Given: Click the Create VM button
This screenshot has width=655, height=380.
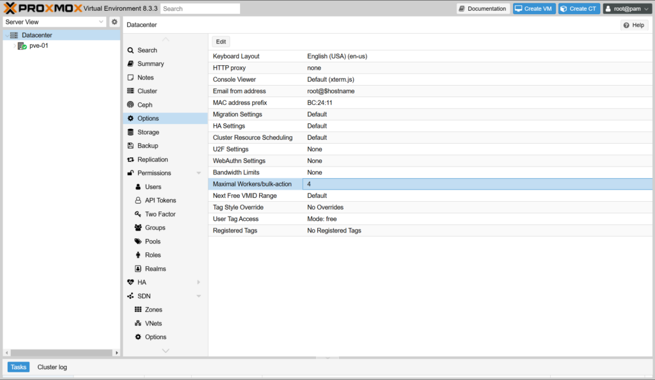Looking at the screenshot, I should click(x=533, y=9).
